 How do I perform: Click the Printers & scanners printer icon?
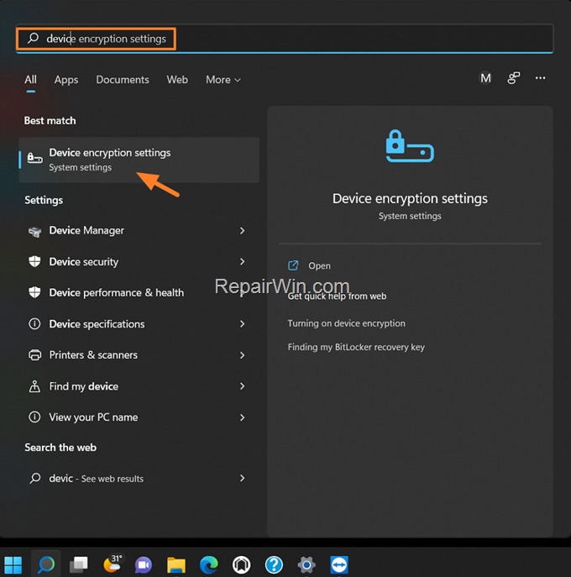[35, 354]
